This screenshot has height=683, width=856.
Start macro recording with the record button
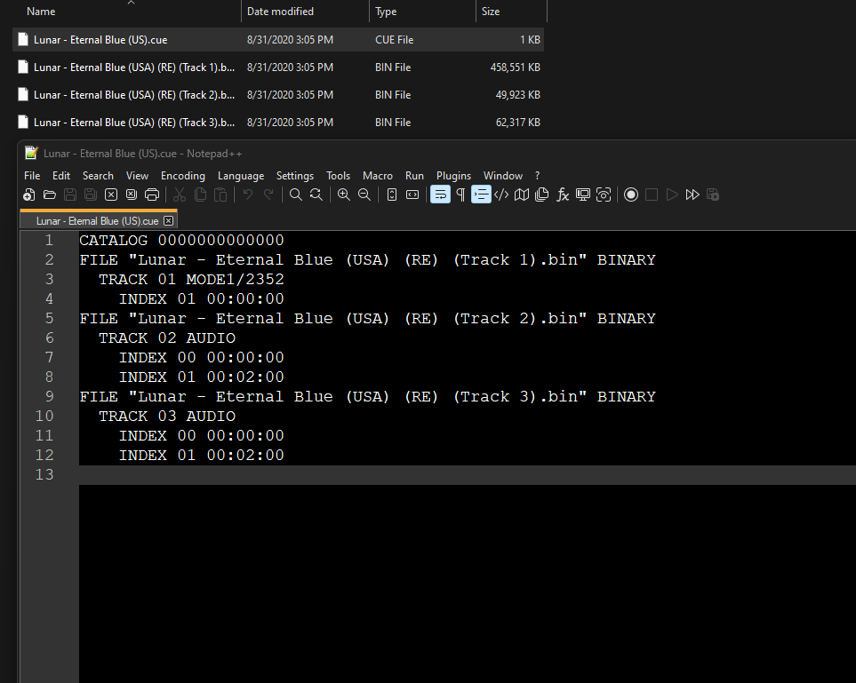[631, 195]
